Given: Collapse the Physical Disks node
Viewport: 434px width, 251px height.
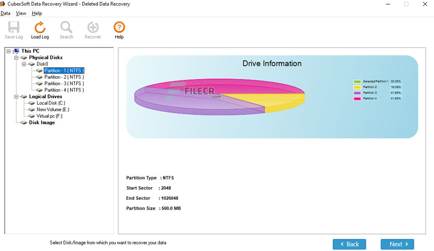Looking at the screenshot, I should click(16, 58).
